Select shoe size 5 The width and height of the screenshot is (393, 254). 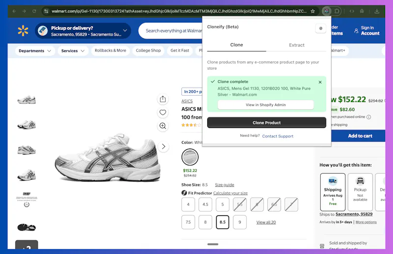coord(223,204)
